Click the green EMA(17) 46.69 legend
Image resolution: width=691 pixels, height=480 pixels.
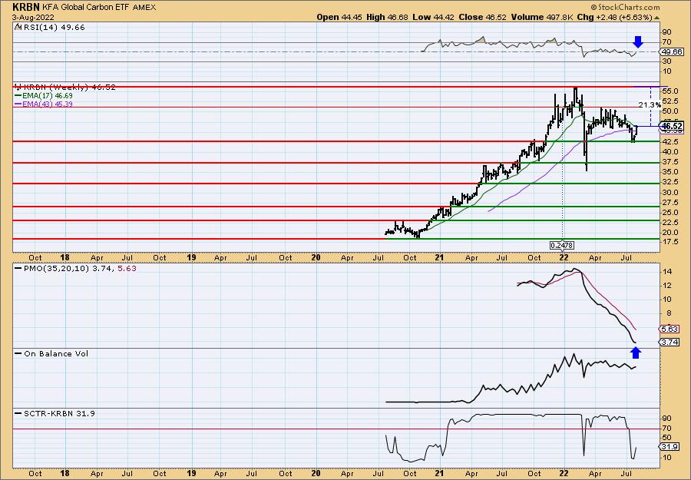tap(44, 96)
